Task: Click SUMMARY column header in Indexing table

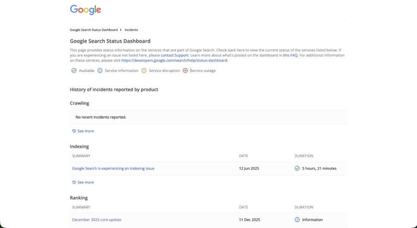Action: 81,156
